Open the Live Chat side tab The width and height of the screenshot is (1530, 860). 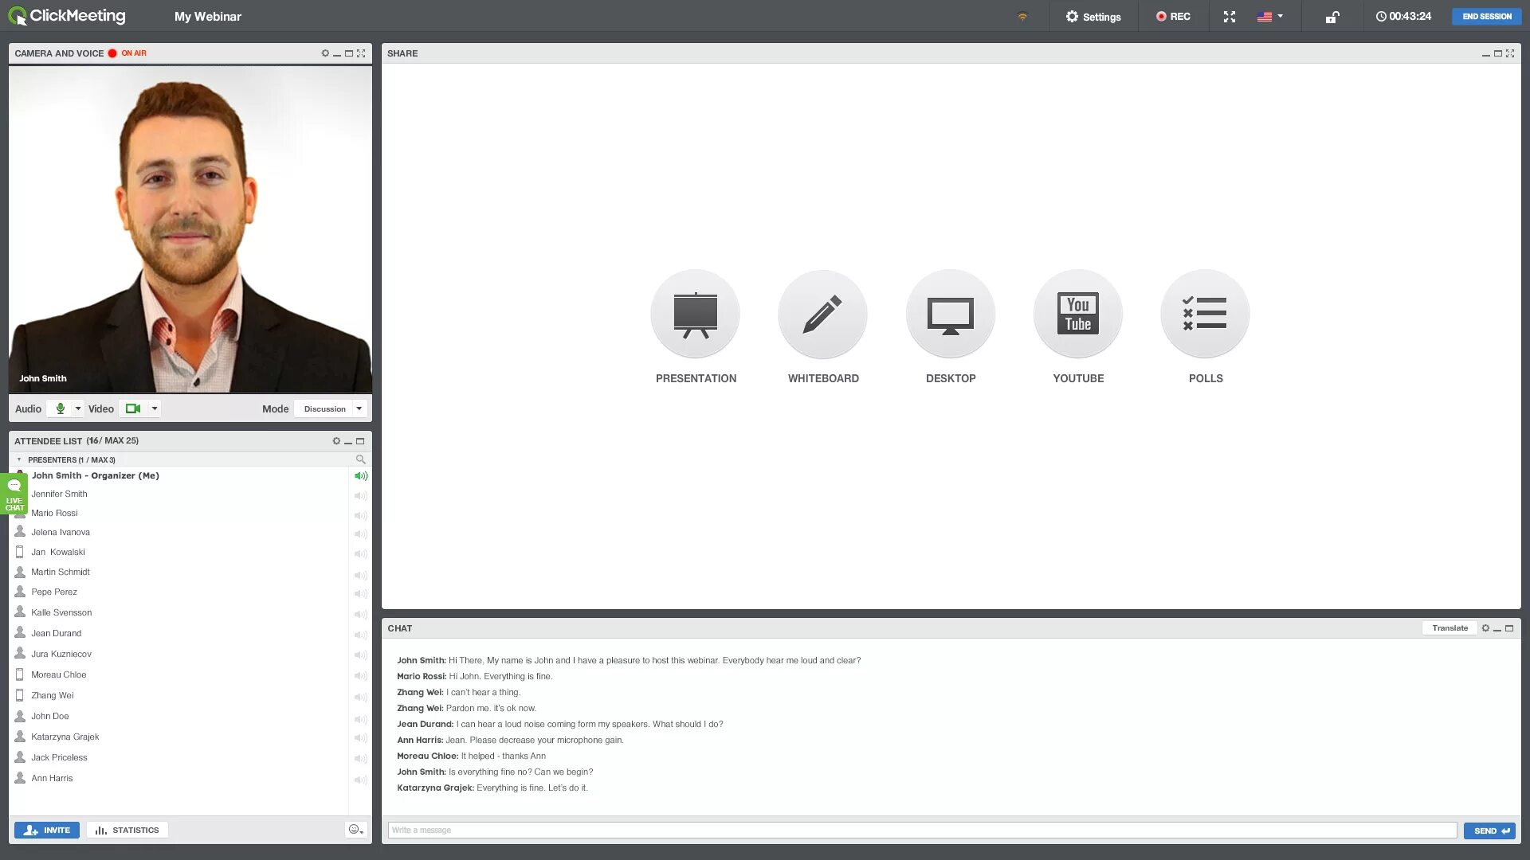pyautogui.click(x=14, y=494)
